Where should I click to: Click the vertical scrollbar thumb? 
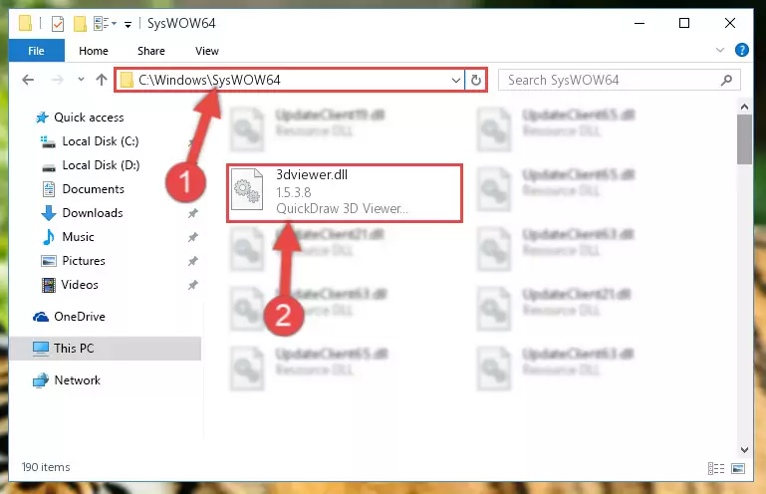[x=744, y=139]
